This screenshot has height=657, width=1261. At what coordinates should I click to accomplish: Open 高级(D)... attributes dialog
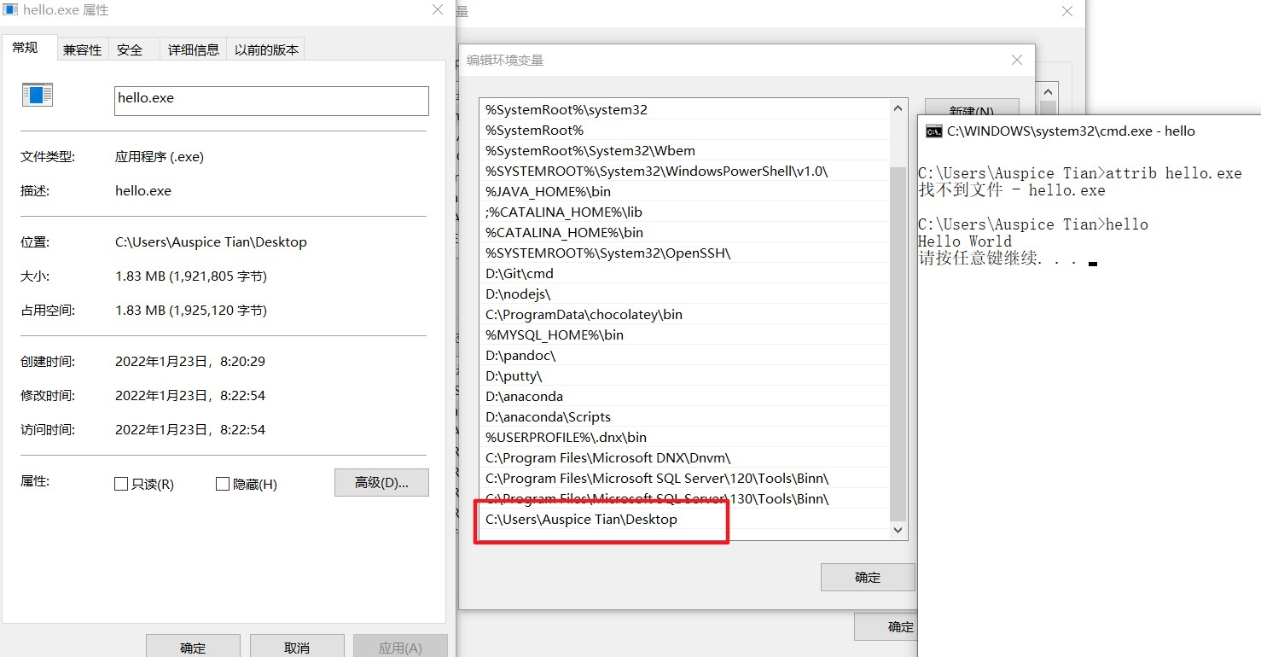381,482
